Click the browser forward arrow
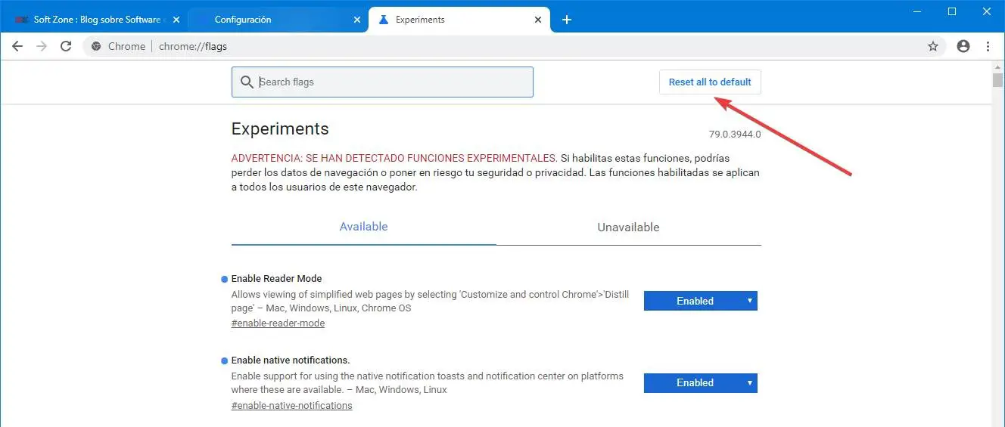The image size is (1005, 427). click(x=42, y=46)
